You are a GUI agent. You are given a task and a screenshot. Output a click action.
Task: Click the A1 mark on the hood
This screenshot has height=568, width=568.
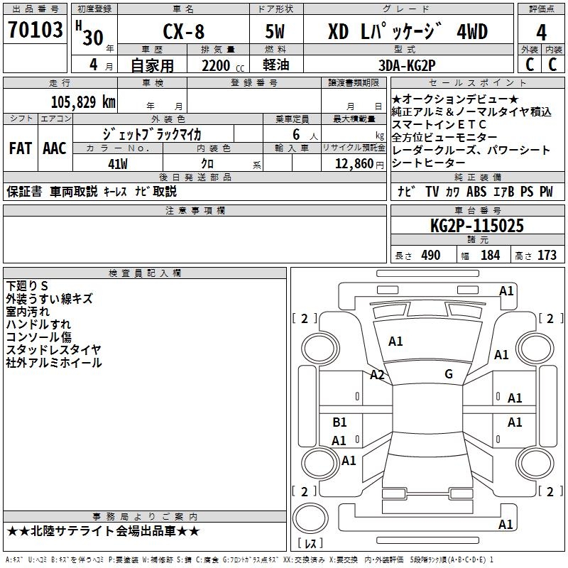[395, 342]
